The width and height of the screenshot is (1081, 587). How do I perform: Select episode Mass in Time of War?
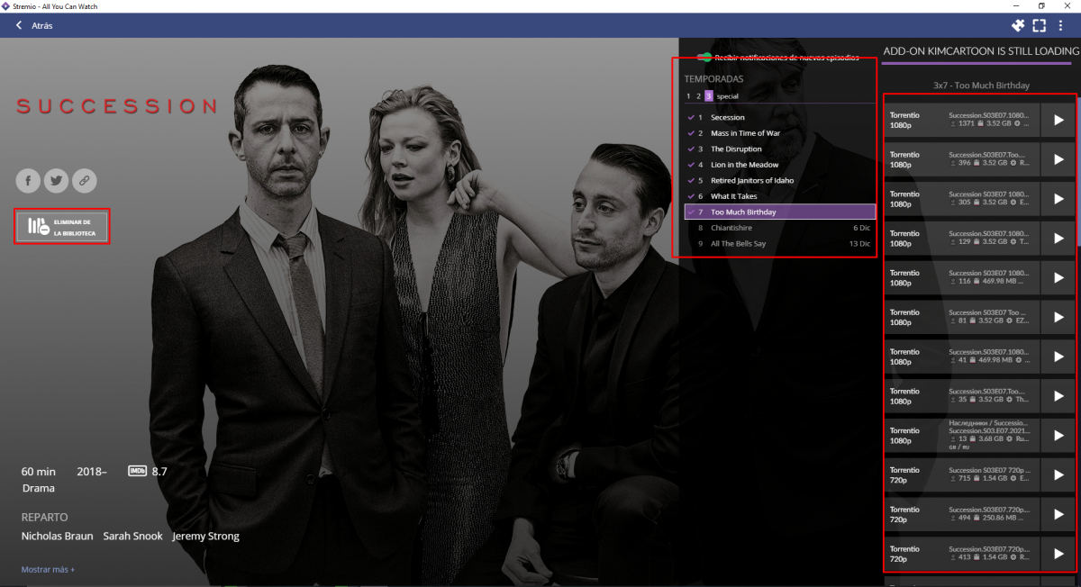(x=780, y=133)
